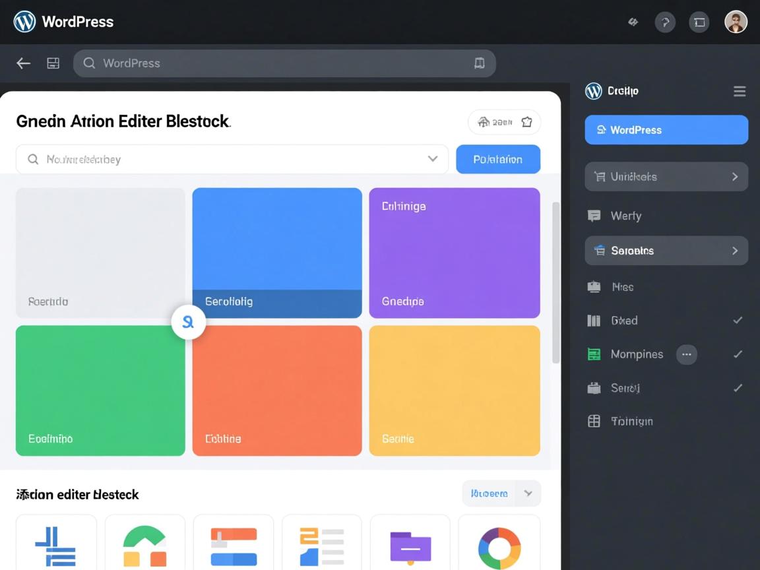This screenshot has width=760, height=570.
Task: Open the user profile avatar
Action: pyautogui.click(x=736, y=22)
